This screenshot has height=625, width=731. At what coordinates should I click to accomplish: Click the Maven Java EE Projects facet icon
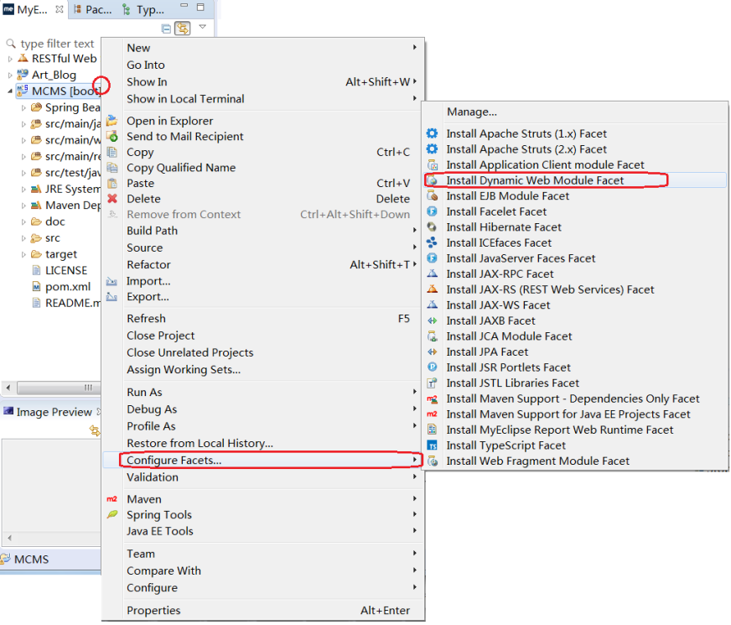click(x=433, y=414)
